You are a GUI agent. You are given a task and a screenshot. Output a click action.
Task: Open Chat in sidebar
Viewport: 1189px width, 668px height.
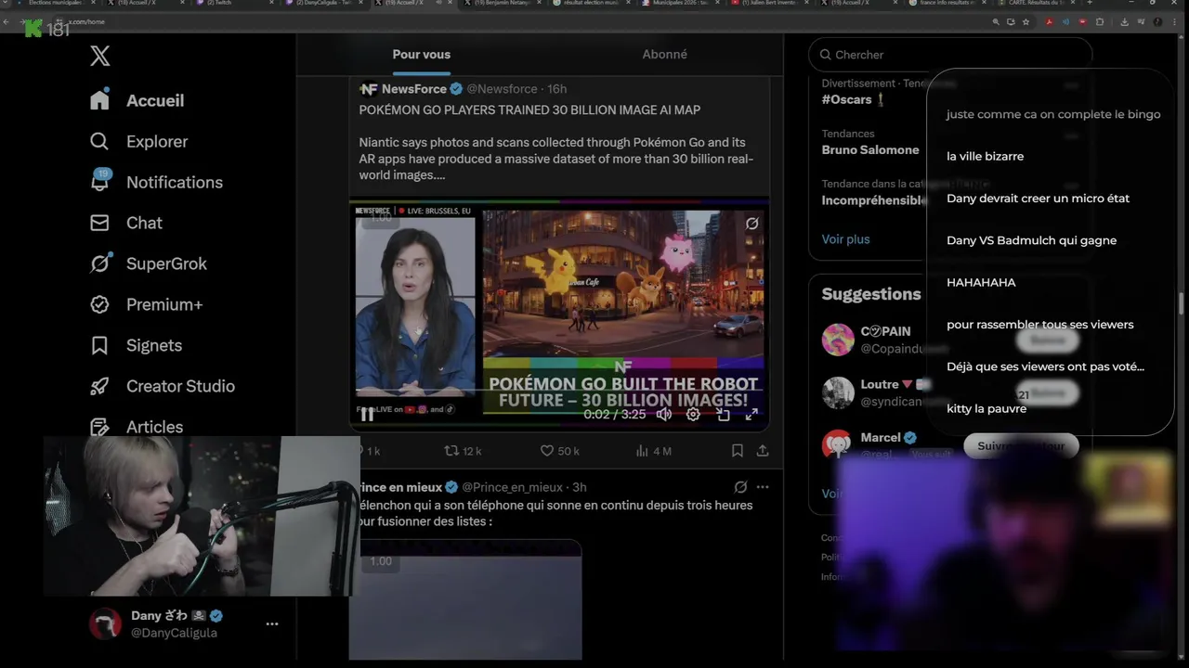(x=125, y=223)
